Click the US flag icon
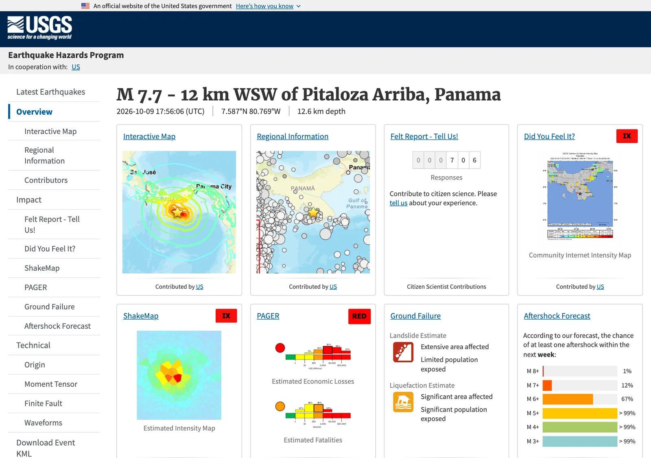Viewport: 651px width, 458px height. tap(85, 6)
